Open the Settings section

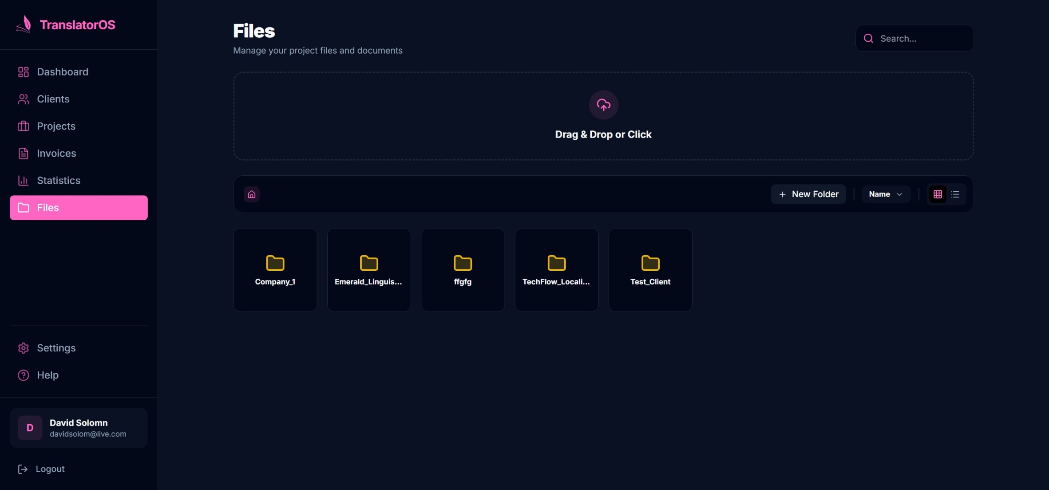(x=56, y=348)
